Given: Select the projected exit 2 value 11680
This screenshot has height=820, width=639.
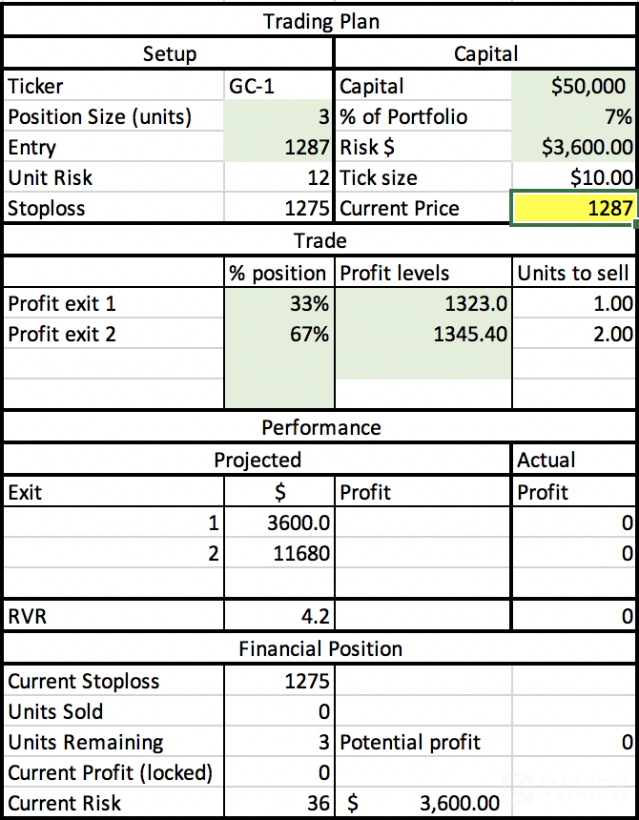Looking at the screenshot, I should tap(278, 553).
